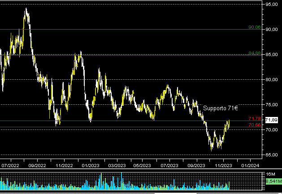Click the 70,00 price axis label
This screenshot has width=282, height=194.
point(272,129)
